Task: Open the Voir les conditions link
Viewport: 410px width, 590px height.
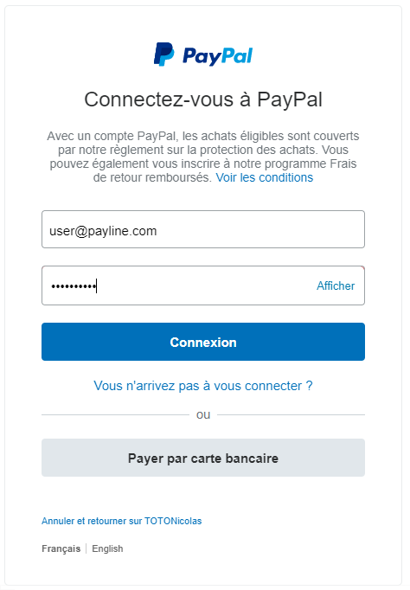Action: (265, 177)
